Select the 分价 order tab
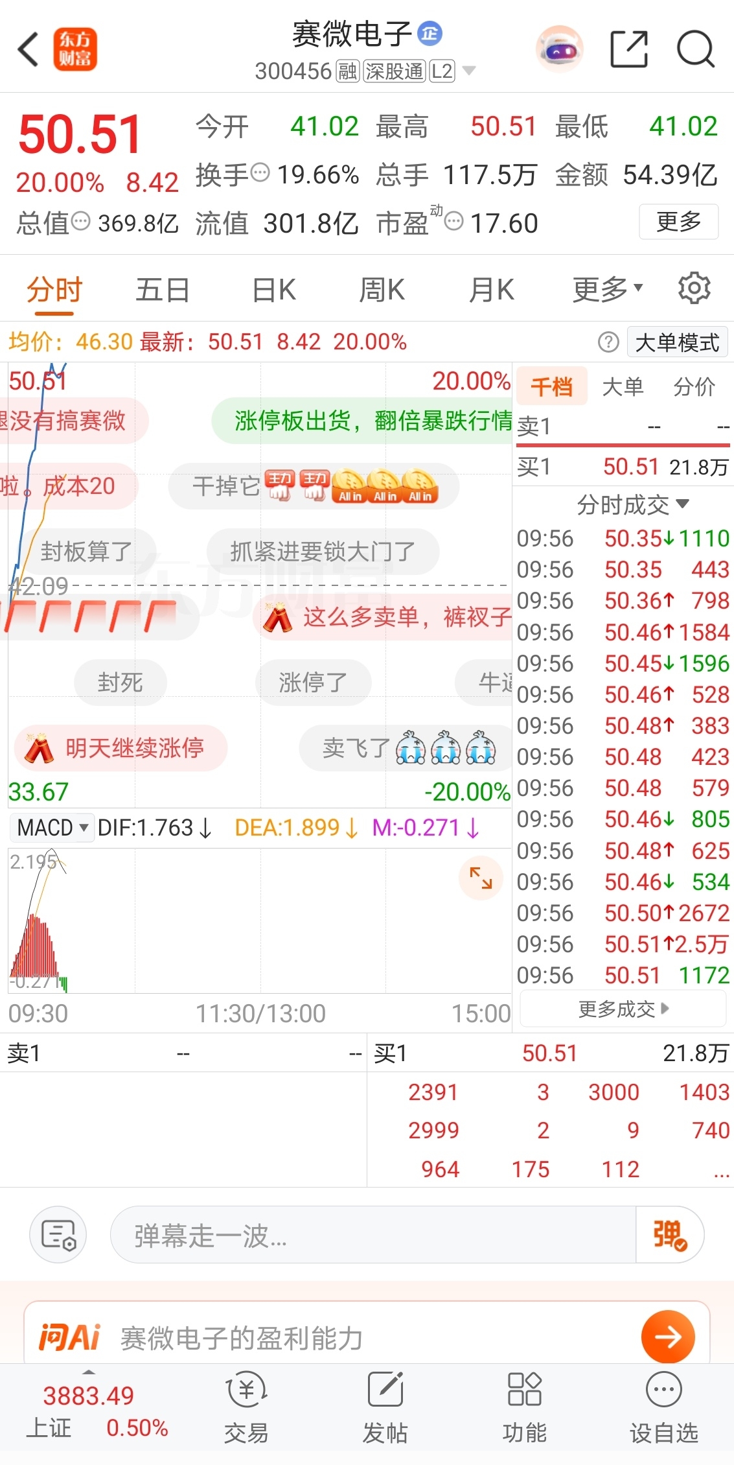The height and width of the screenshot is (1465, 734). pyautogui.click(x=694, y=386)
